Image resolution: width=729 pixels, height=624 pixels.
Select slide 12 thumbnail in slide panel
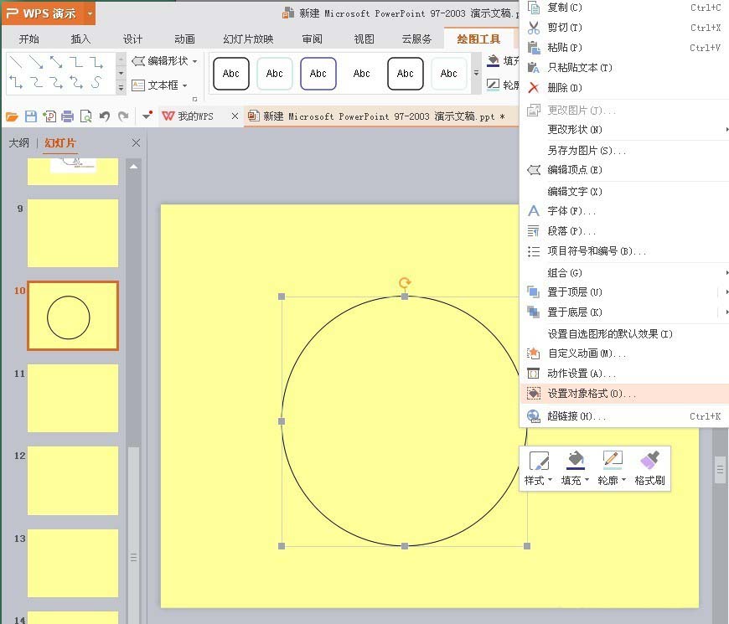(71, 477)
